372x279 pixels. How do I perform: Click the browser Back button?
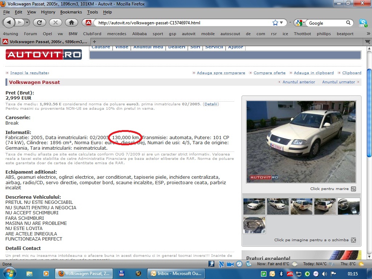pos(9,23)
